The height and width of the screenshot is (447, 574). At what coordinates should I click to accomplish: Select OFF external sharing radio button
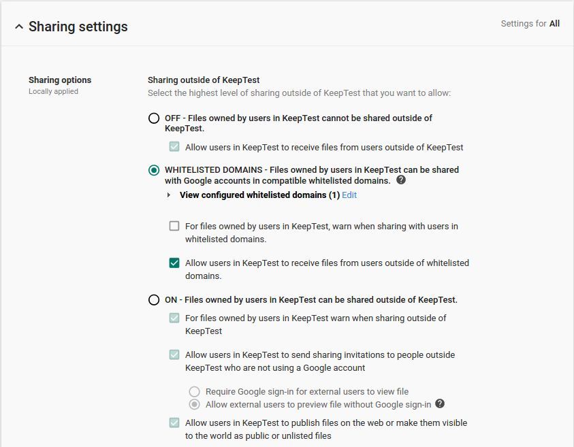[154, 118]
